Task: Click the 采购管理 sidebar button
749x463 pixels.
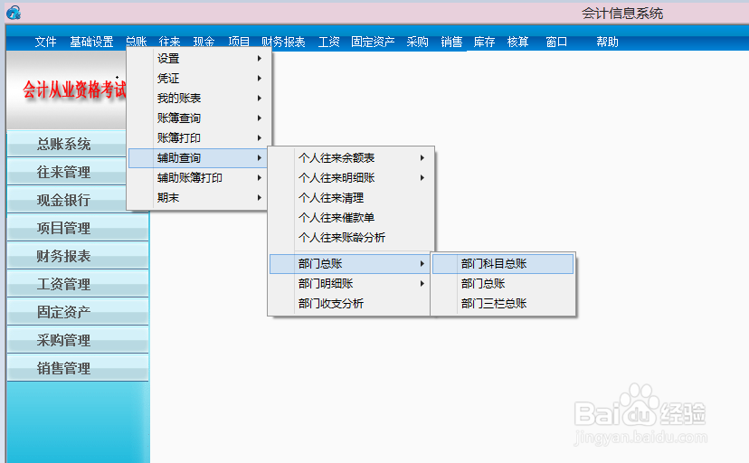Action: (78, 340)
